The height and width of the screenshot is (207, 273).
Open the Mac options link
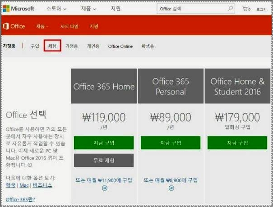[x=24, y=185]
